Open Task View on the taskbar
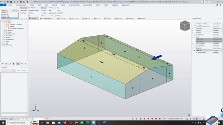Screen dimensions: 223x125 coord(42,123)
